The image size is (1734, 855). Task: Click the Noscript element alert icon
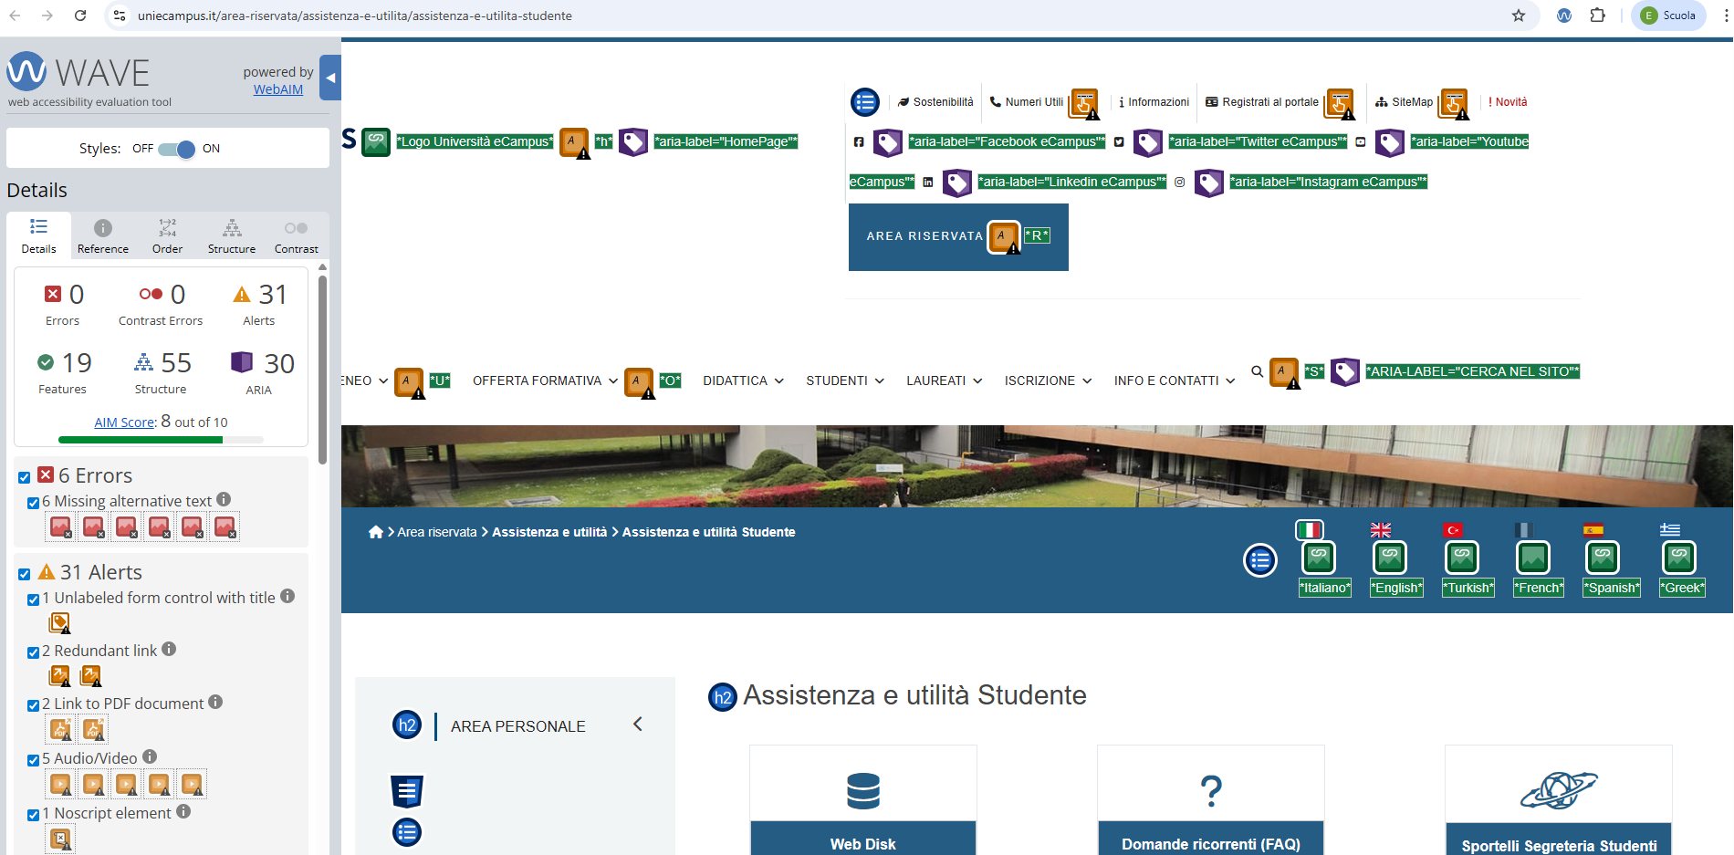click(60, 839)
